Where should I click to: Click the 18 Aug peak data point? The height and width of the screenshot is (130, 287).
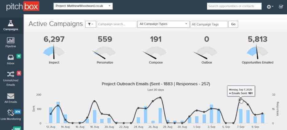coord(94,101)
